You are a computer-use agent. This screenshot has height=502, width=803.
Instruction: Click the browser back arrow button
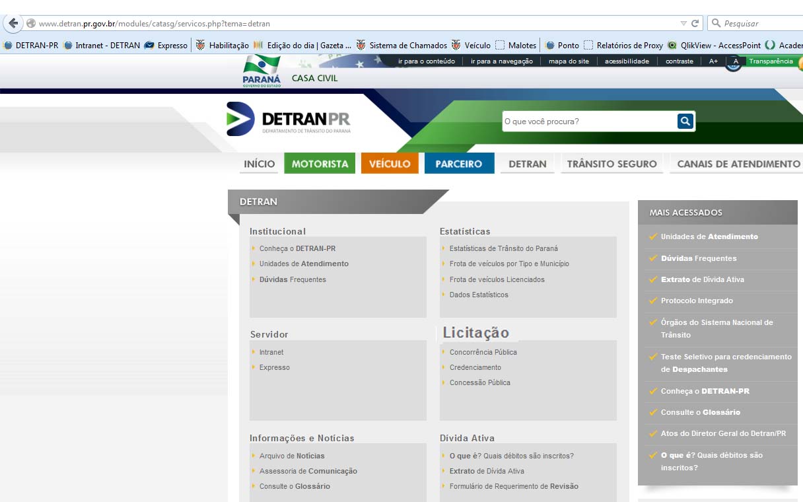[x=13, y=23]
